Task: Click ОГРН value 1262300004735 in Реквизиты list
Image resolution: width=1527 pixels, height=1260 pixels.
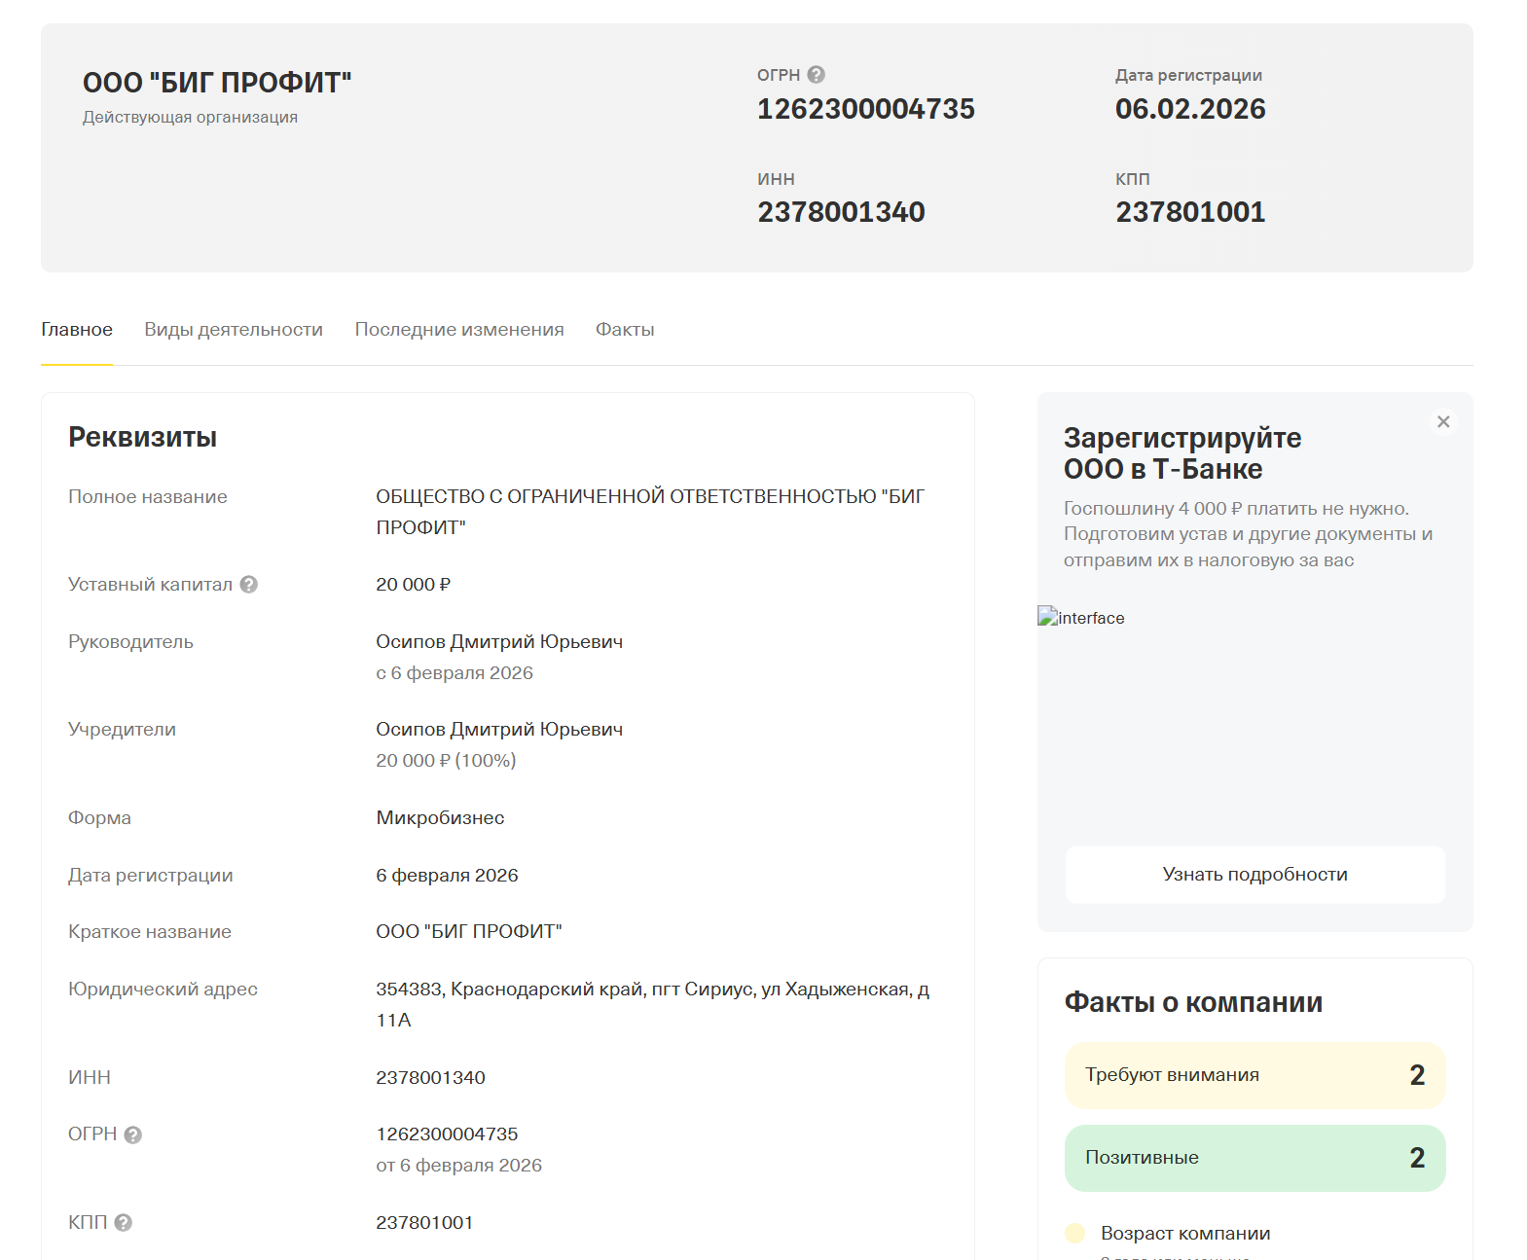Action: click(447, 1134)
